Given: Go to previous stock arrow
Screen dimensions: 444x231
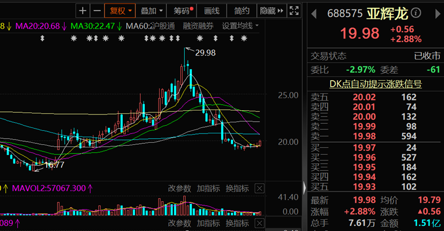Looking at the screenshot, I should click(314, 14).
